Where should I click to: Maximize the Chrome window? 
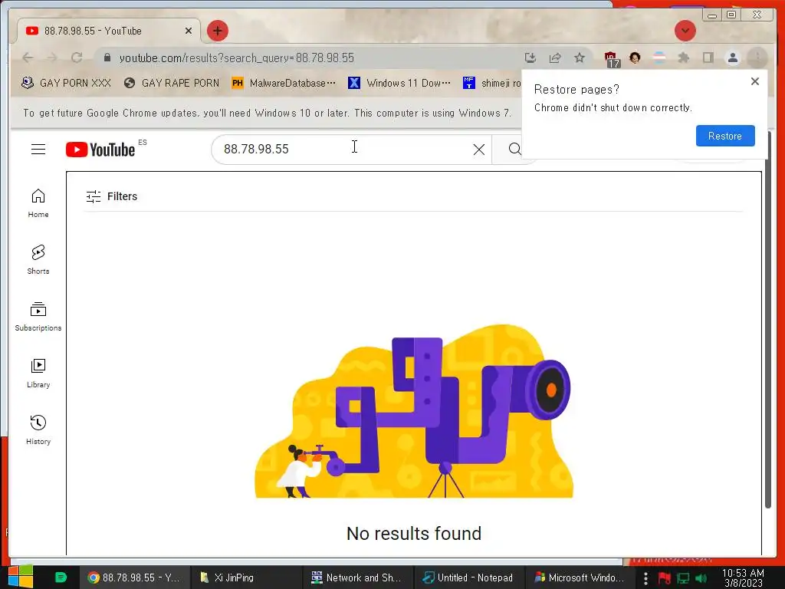pyautogui.click(x=731, y=15)
